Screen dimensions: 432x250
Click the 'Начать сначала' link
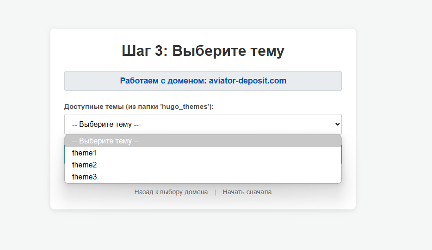coord(247,192)
